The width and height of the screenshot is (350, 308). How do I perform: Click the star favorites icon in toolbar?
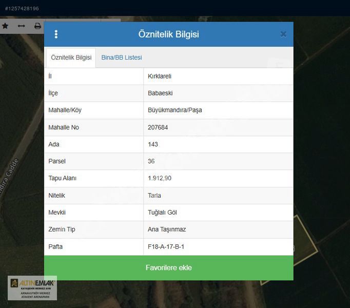5,26
